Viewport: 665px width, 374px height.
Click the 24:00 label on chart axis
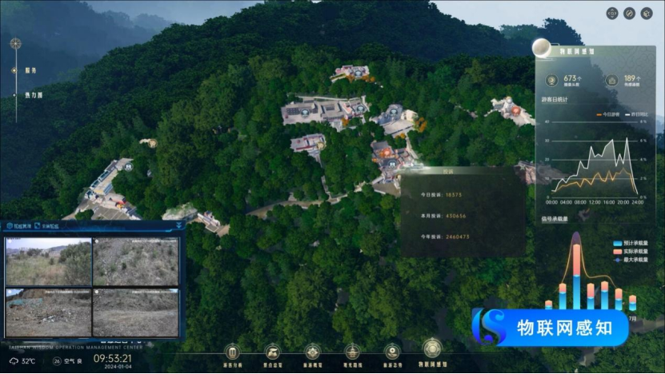pos(638,202)
